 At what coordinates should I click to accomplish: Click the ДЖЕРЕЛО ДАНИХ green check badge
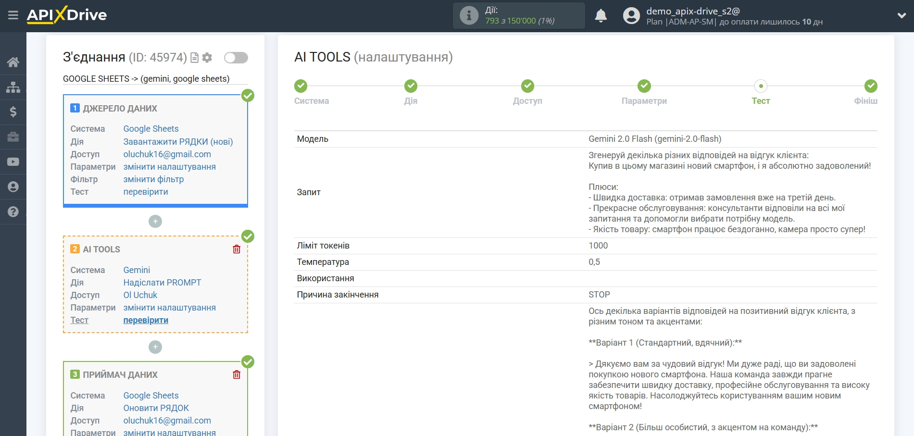click(x=248, y=96)
